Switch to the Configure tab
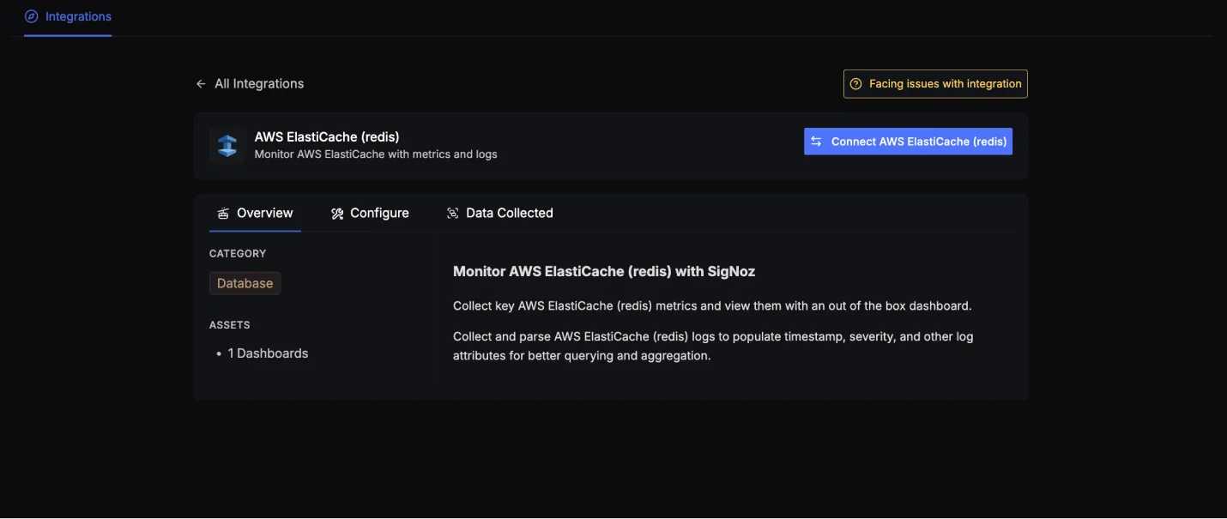 tap(370, 213)
